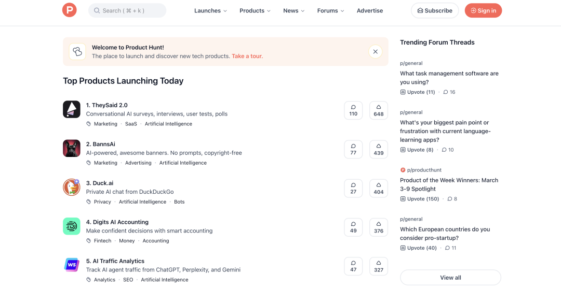Open the p/producthunt forum link
This screenshot has width=561, height=289.
[424, 170]
